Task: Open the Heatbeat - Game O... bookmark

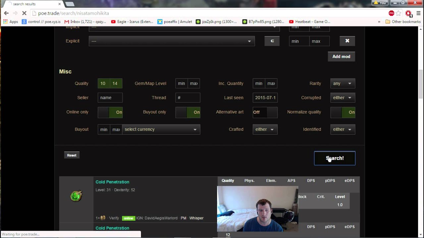Action: 310,21
